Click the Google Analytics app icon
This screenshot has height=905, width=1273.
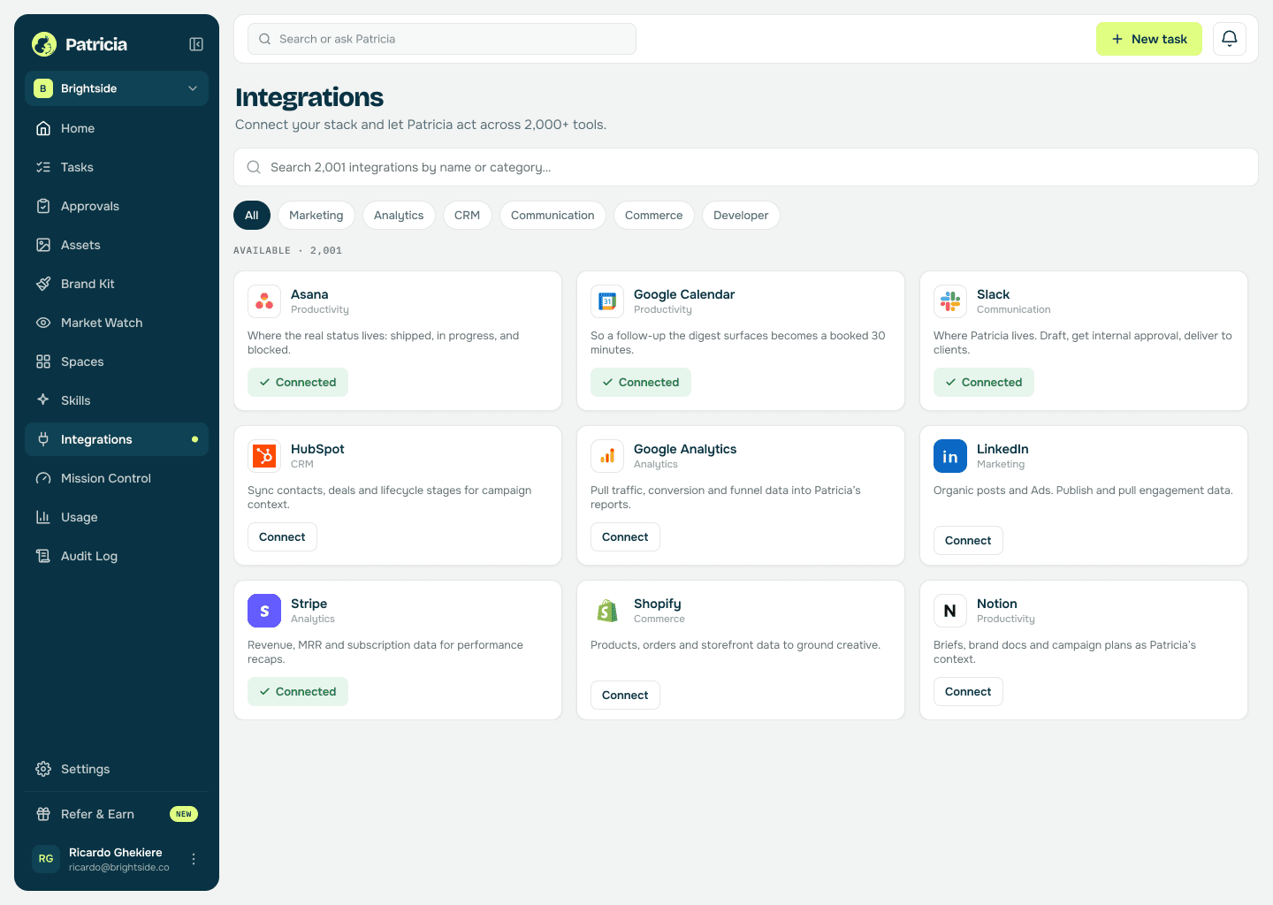point(607,456)
